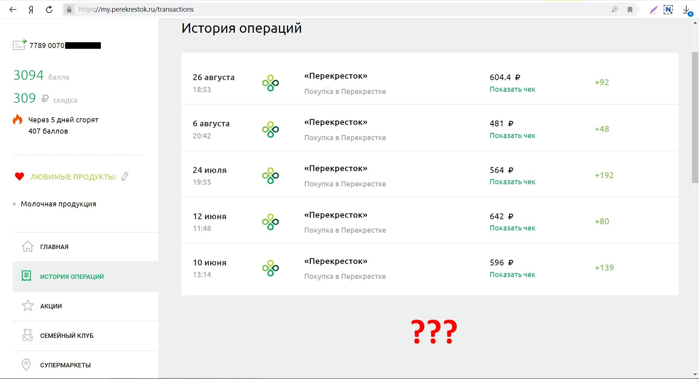Click the zoom magnifier icon in the address bar
This screenshot has height=379, width=699.
tap(615, 9)
